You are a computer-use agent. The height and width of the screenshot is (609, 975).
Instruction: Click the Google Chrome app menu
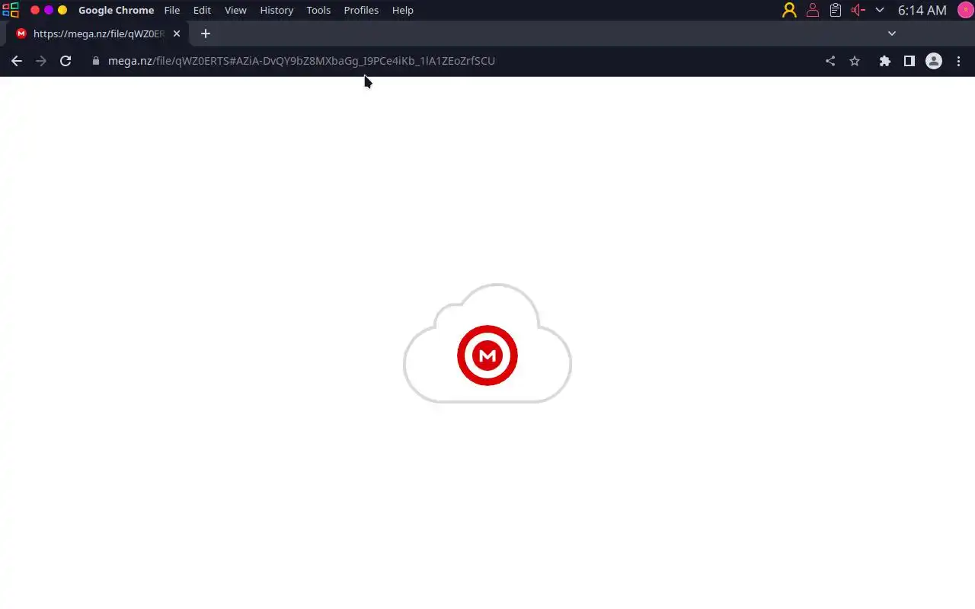coord(116,10)
